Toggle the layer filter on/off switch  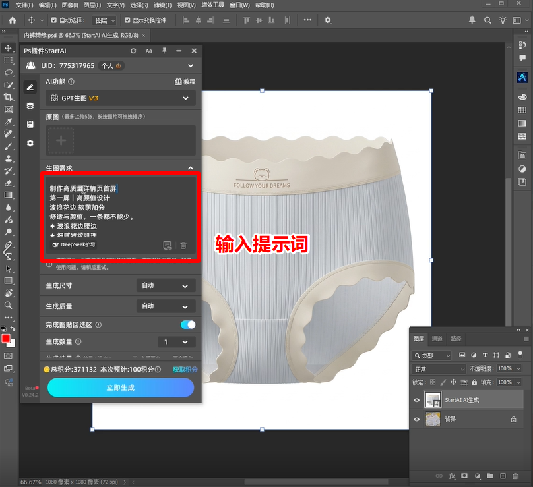(x=520, y=355)
